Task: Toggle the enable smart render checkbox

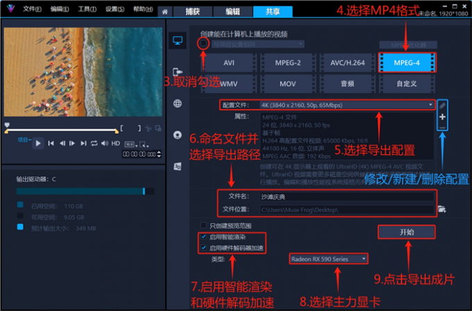Action: click(203, 237)
